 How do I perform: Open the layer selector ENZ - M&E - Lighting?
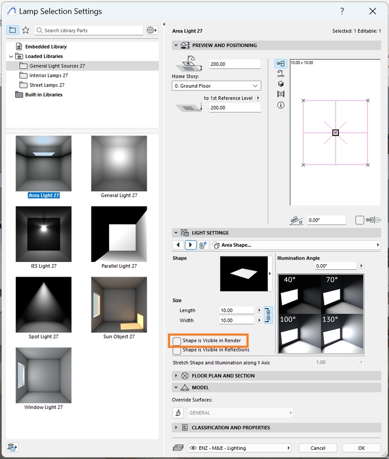pyautogui.click(x=239, y=448)
